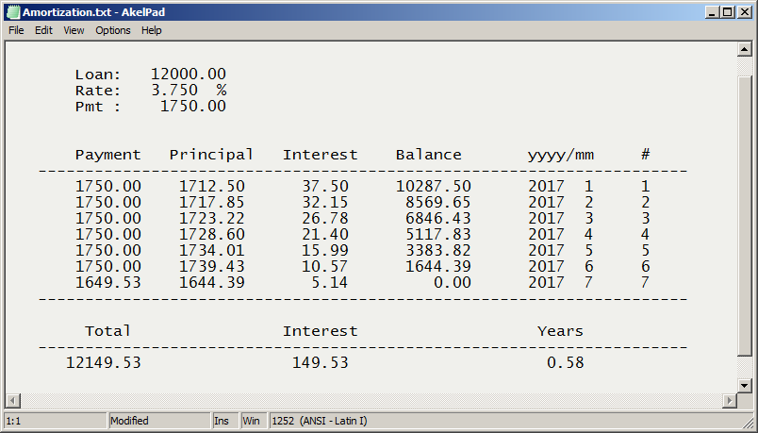
Task: Open the File menu
Action: pos(16,30)
